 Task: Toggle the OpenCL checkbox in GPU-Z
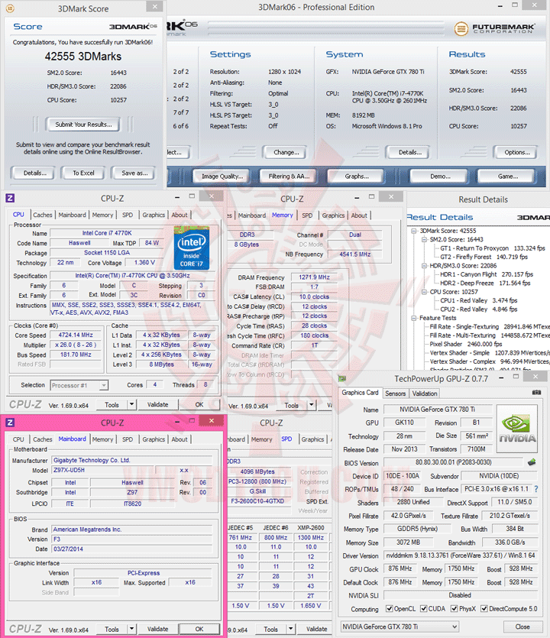[390, 609]
